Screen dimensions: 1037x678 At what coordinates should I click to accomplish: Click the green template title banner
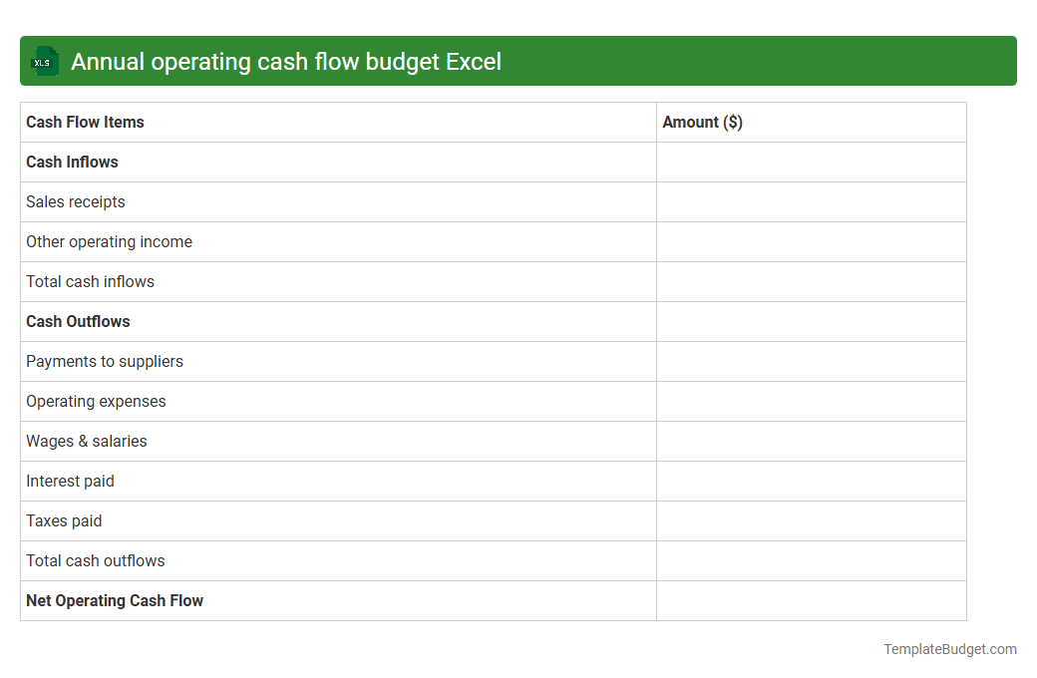[518, 61]
